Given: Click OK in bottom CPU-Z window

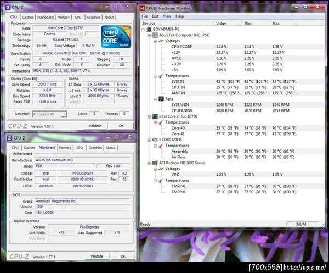Looking at the screenshot, I should tap(123, 257).
